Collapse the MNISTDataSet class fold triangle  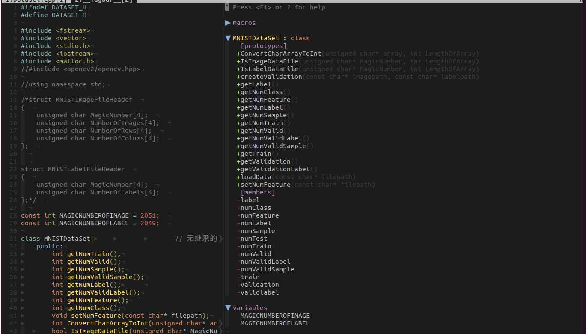click(227, 38)
